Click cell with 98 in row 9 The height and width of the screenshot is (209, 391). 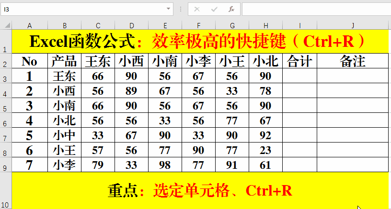[x=165, y=165]
